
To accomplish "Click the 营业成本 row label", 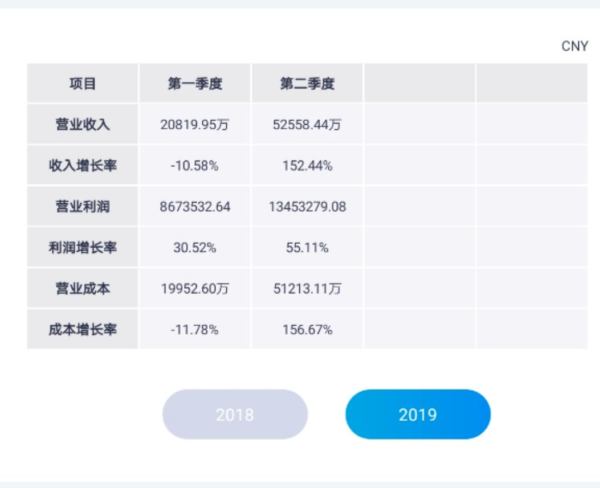I will [81, 288].
